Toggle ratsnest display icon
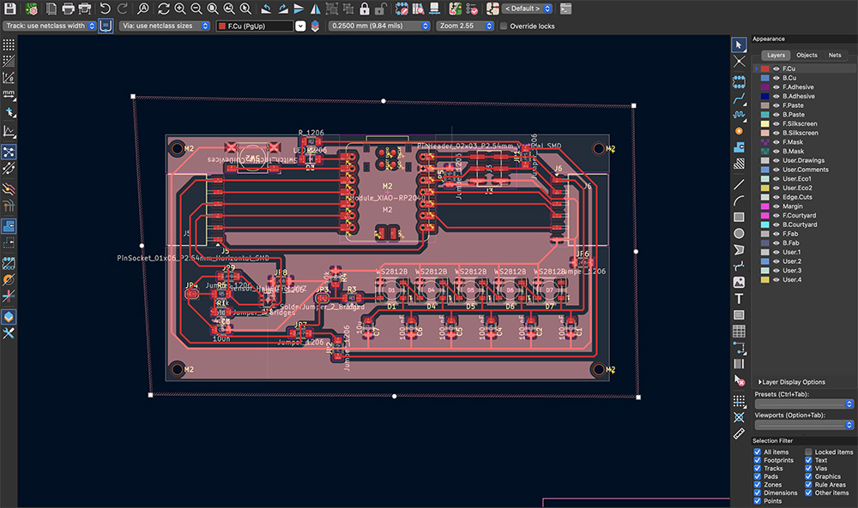Screen dimensions: 858x508 (x=9, y=152)
